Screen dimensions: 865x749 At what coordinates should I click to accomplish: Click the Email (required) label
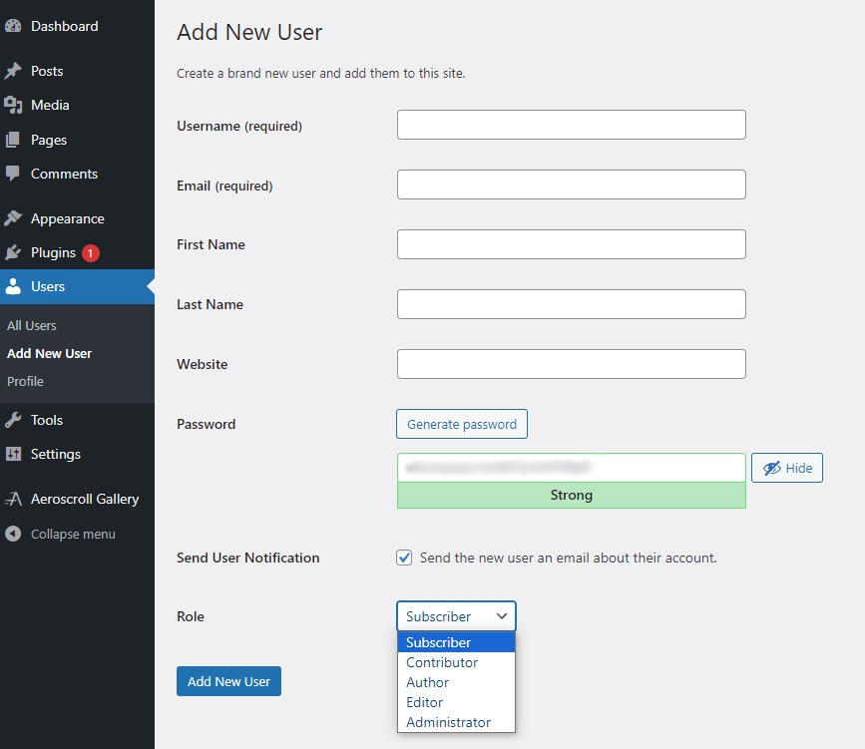[x=224, y=186]
